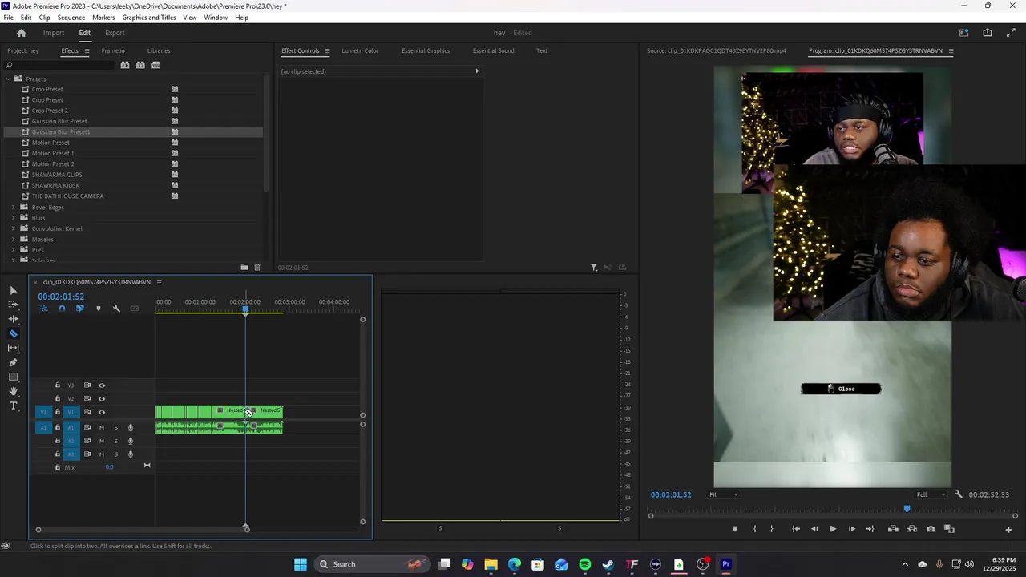
Task: Toggle Linked Selection in timeline
Action: (x=79, y=309)
